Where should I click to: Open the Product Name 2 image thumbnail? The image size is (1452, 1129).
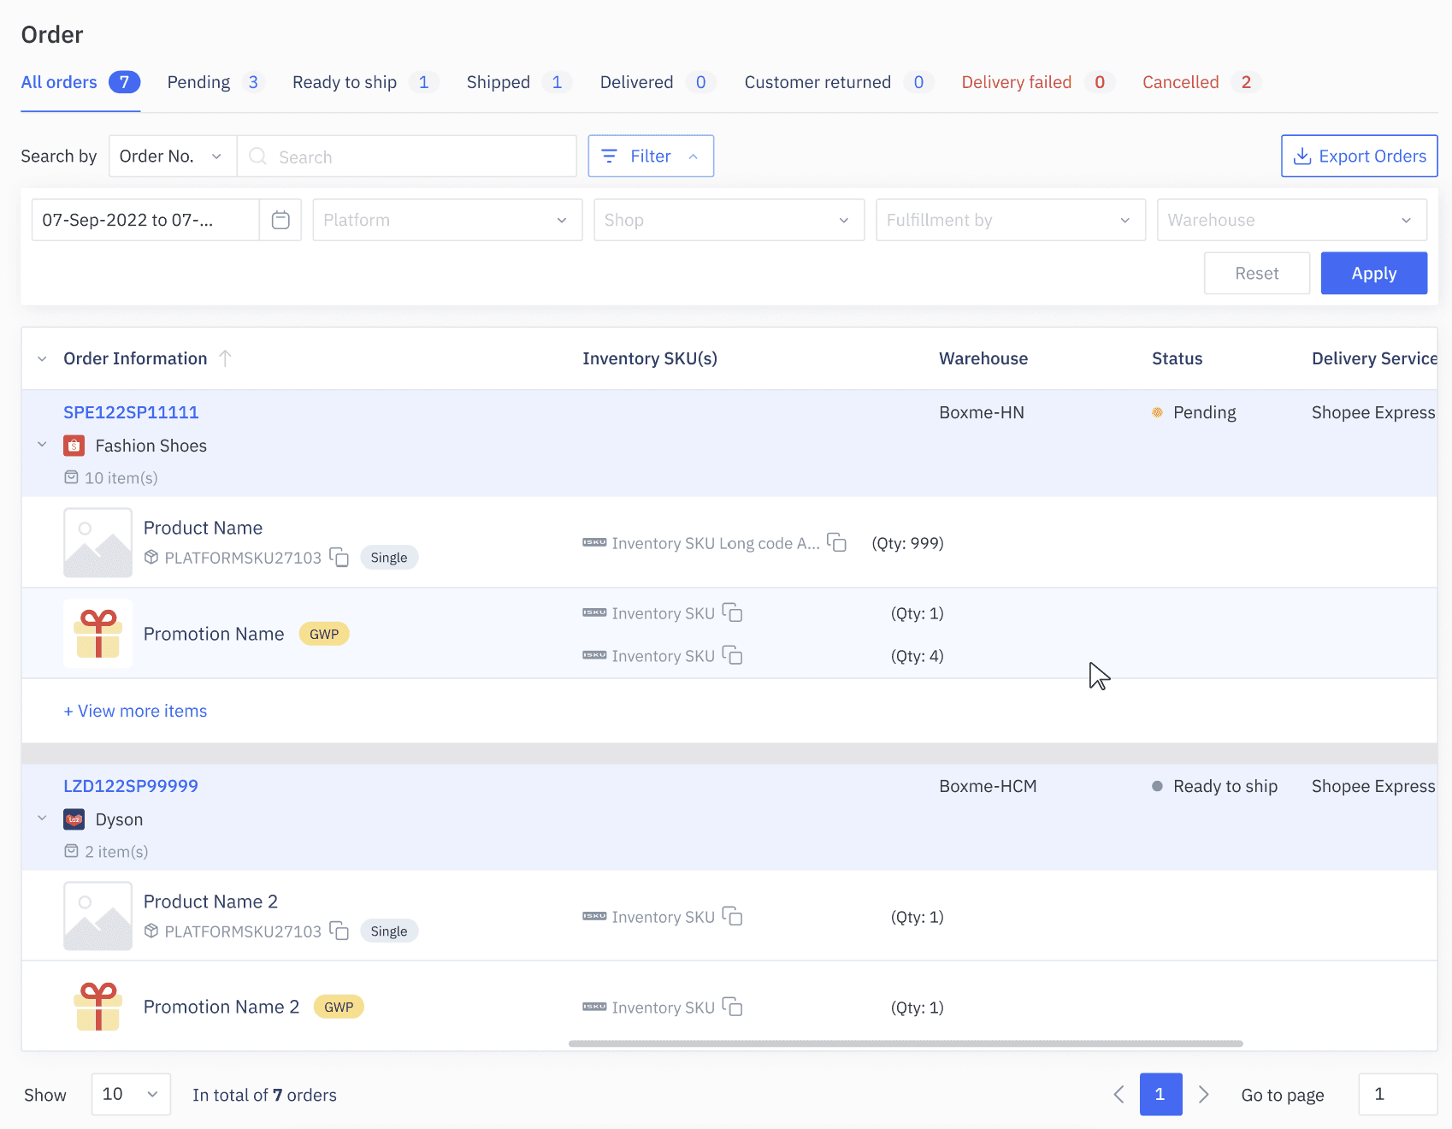tap(98, 916)
